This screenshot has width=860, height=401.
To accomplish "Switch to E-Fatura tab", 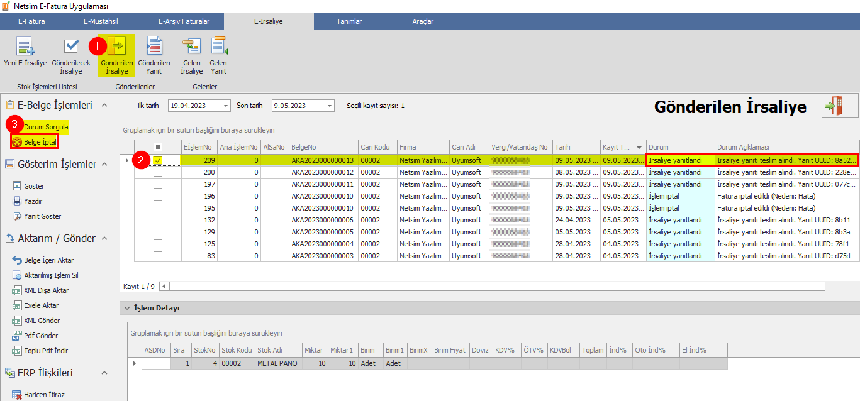I will (31, 21).
